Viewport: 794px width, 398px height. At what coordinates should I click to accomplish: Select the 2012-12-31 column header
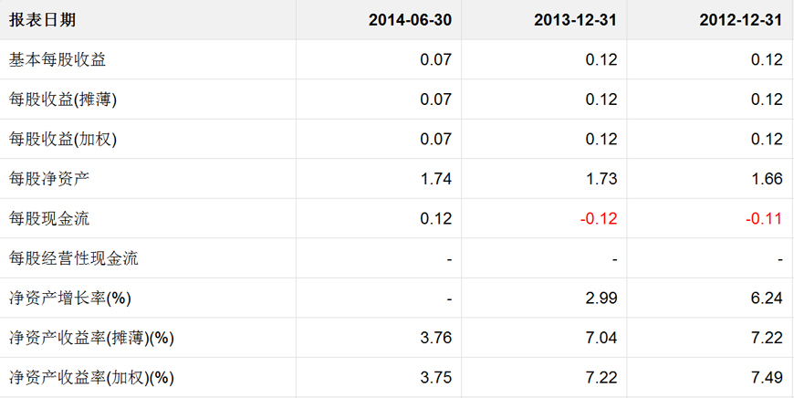click(x=741, y=20)
